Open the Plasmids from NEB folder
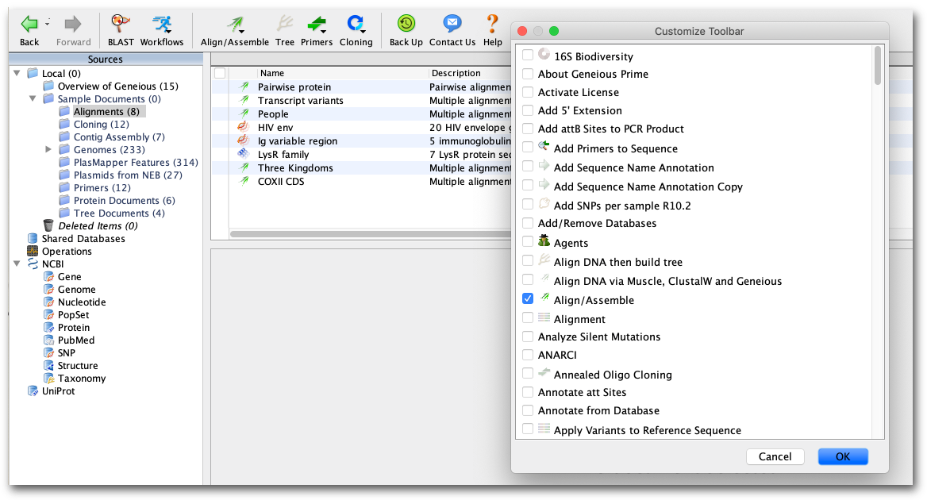Viewport: 927px width, 500px height. (x=128, y=175)
